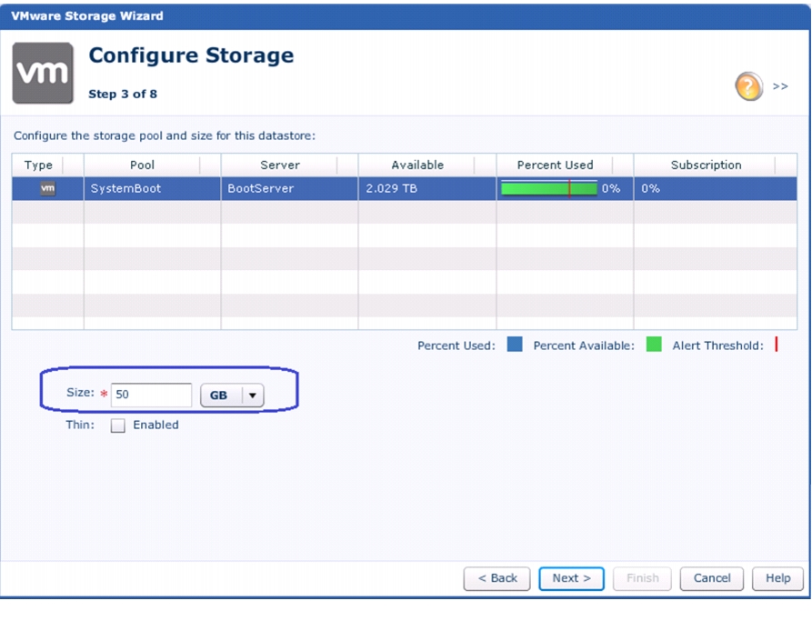Screen dimensions: 812x641
Task: Click the Enabled label next to Thin
Action: [x=155, y=426]
